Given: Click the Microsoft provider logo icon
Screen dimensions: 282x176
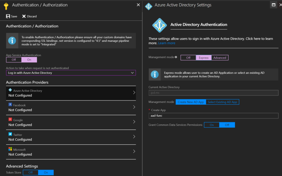Looking at the screenshot, I should (x=10, y=149).
